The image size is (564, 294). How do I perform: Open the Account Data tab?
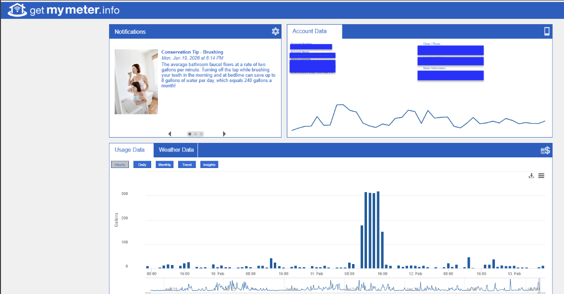310,31
